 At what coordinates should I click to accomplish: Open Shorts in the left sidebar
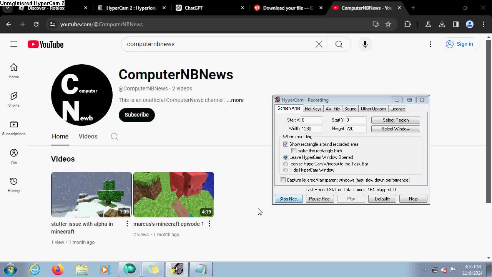click(14, 99)
